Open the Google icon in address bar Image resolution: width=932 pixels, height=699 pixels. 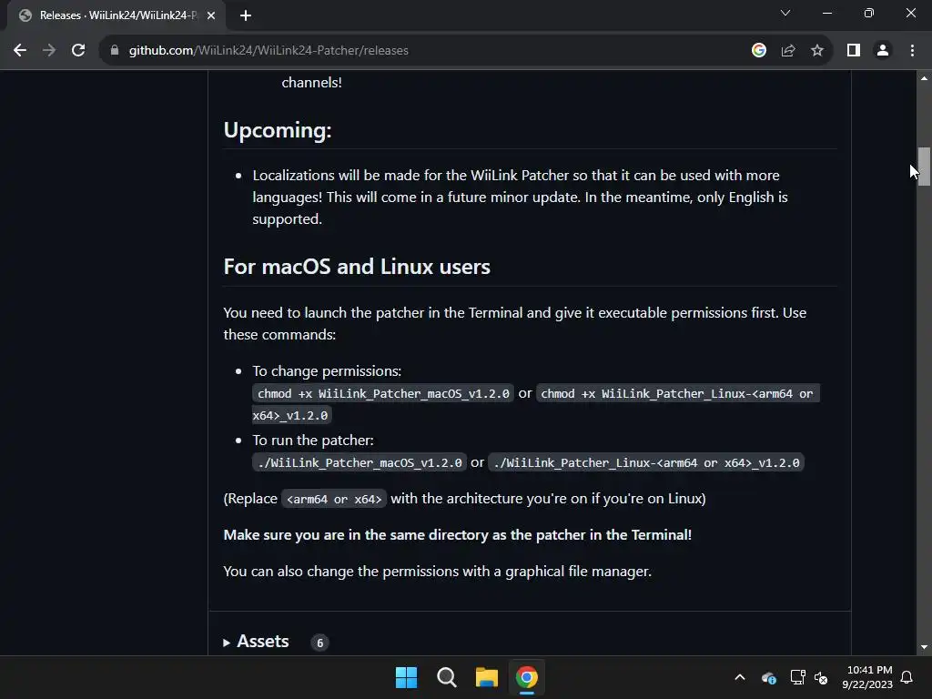point(758,51)
